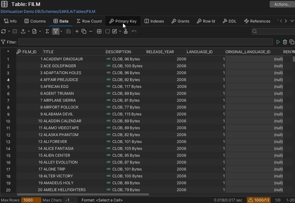Click the sigma aggregate icon in toolbar

47,31
